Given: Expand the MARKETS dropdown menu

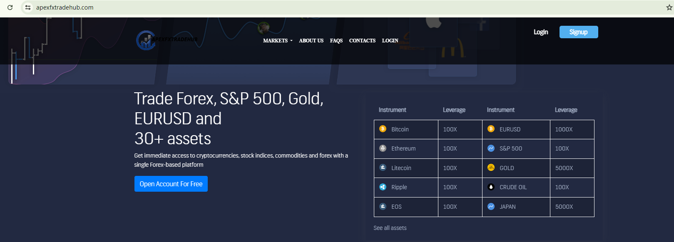Looking at the screenshot, I should click(x=278, y=41).
